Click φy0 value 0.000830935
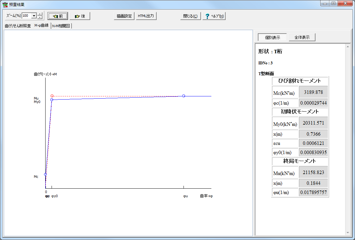Image resolution: width=355 pixels, height=240 pixels. [x=313, y=152]
